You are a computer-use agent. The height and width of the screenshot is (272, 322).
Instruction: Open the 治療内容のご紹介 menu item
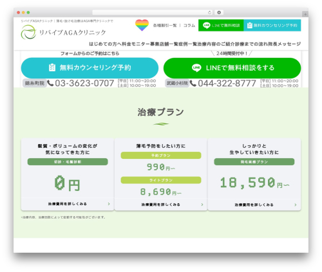(216, 44)
